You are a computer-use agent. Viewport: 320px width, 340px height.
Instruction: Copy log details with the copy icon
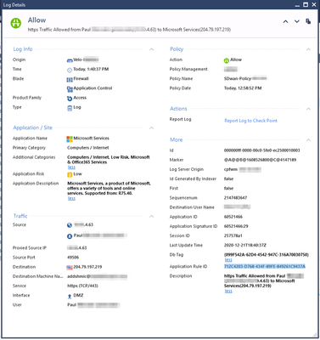[308, 21]
